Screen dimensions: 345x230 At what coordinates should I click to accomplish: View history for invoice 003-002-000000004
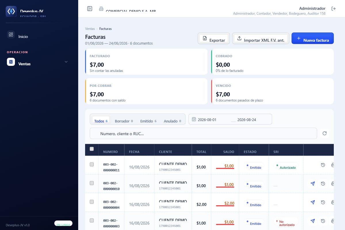(x=323, y=202)
